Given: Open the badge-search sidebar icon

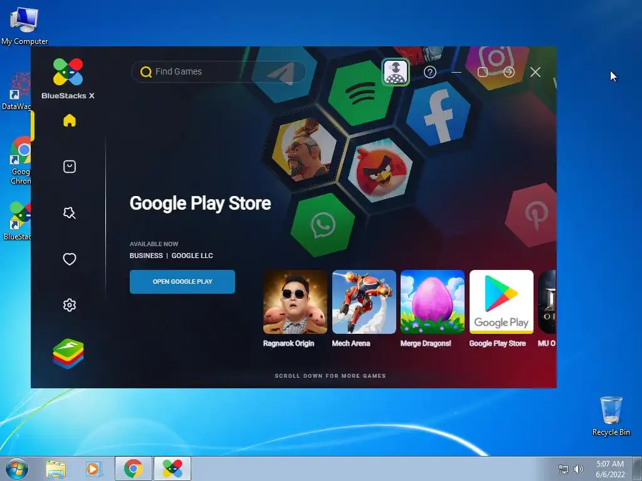Looking at the screenshot, I should click(70, 213).
